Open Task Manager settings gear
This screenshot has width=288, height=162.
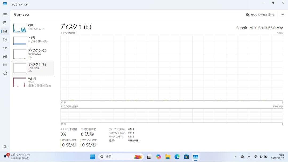(5, 146)
